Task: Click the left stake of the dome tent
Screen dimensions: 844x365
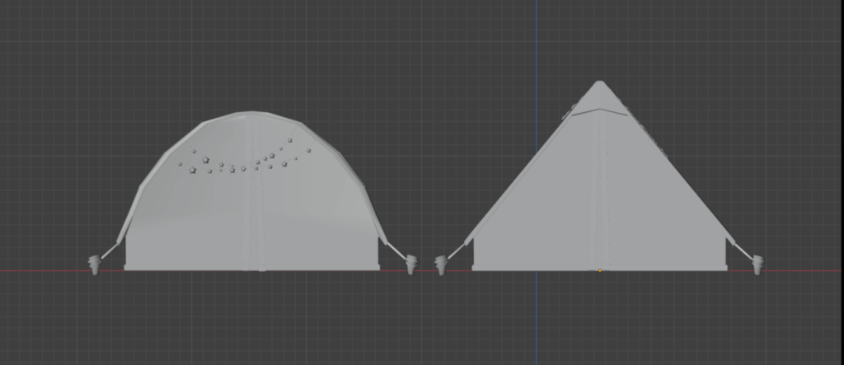Action: 94,264
